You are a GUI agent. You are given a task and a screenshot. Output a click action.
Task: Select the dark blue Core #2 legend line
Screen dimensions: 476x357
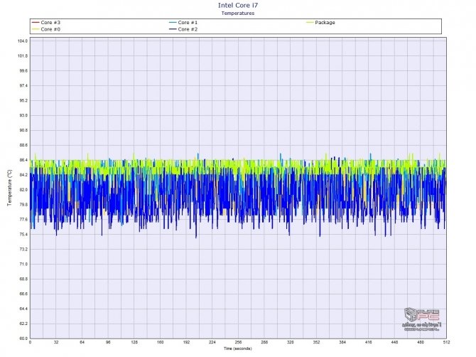(x=173, y=29)
